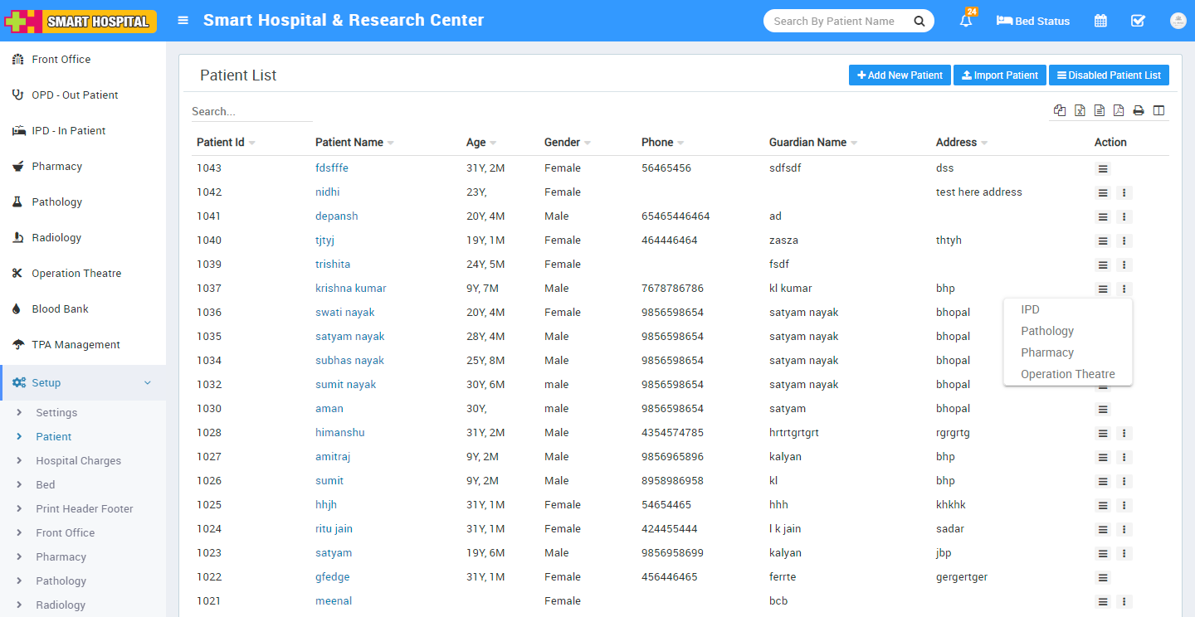
Task: Open the column visibility selector
Action: [1158, 110]
